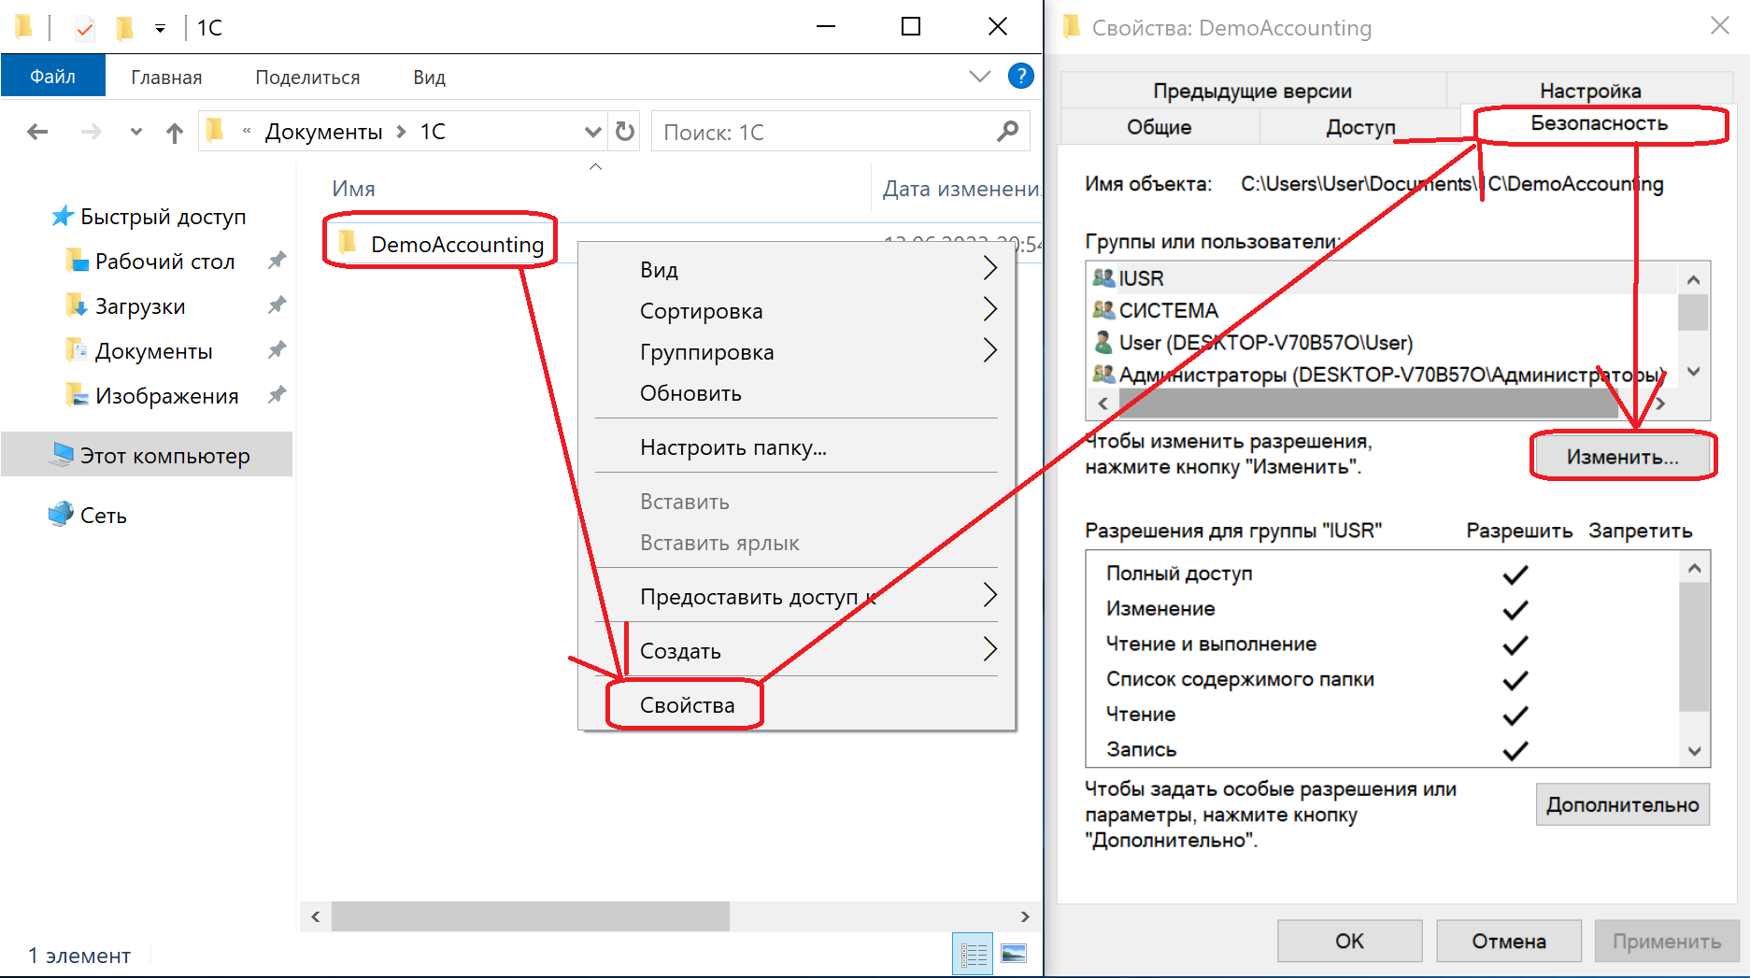Open Загрузки in navigation pane
The width and height of the screenshot is (1750, 978).
tap(126, 306)
